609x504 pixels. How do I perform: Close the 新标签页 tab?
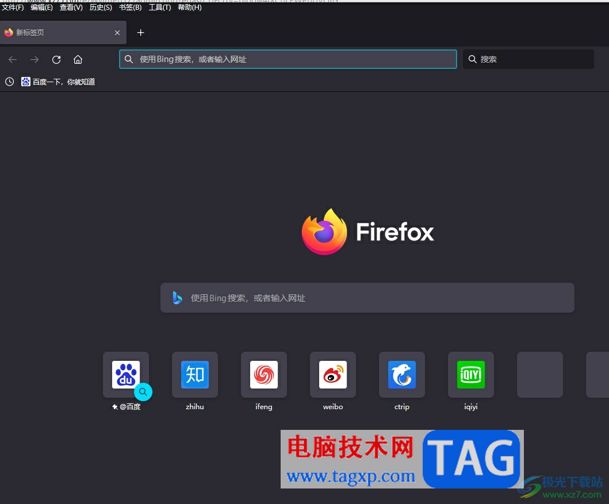[117, 33]
